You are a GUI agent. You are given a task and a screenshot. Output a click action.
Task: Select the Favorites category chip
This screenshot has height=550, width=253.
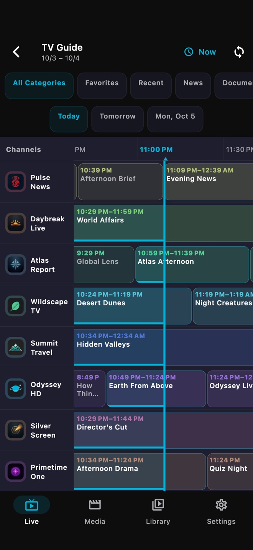pos(102,86)
